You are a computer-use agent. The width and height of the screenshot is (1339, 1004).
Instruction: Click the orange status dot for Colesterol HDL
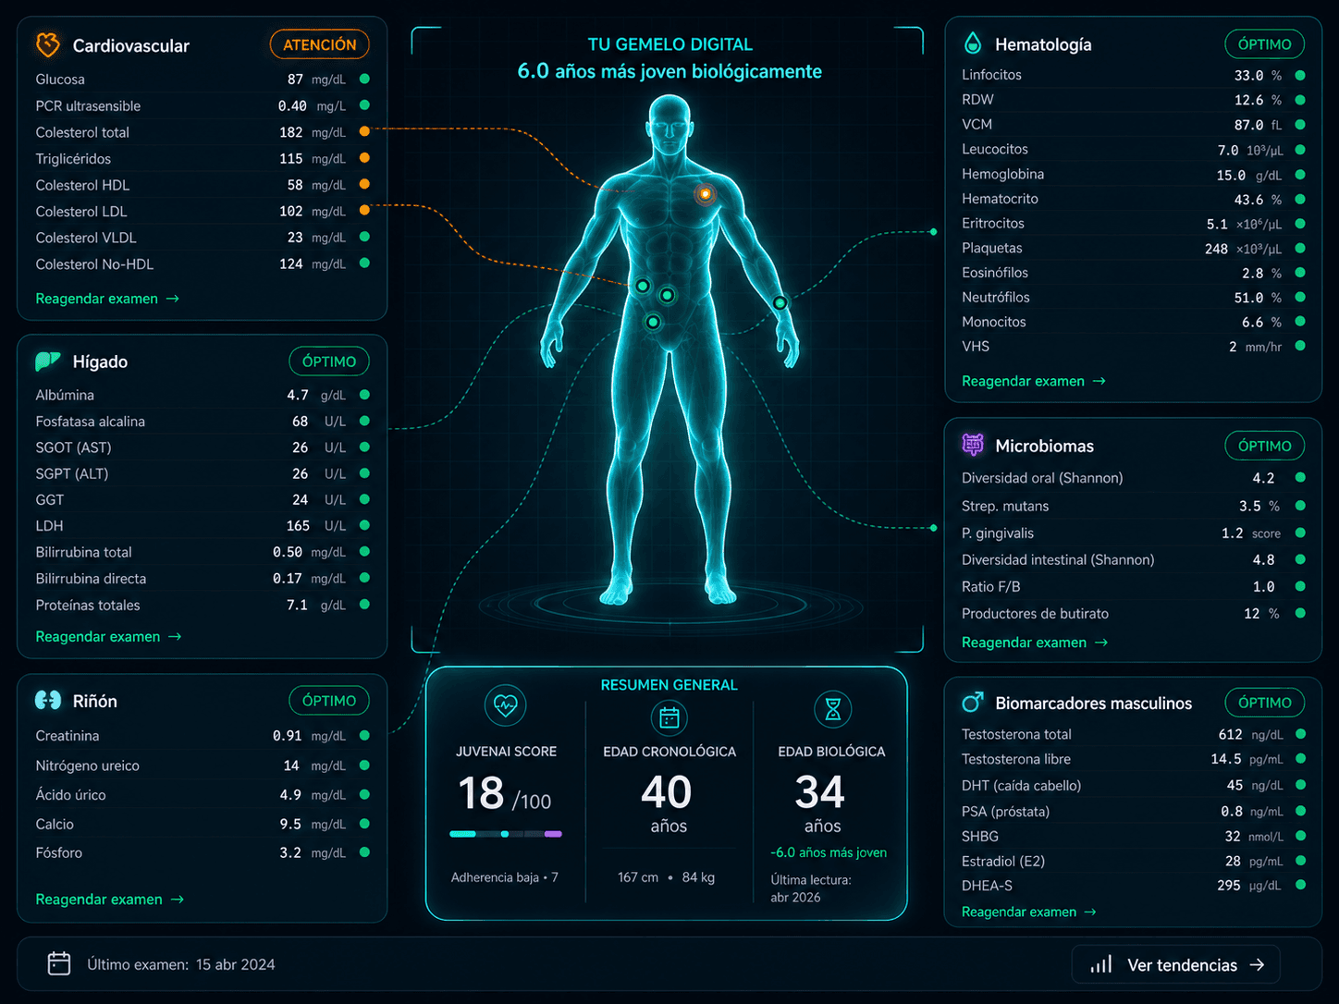(364, 184)
